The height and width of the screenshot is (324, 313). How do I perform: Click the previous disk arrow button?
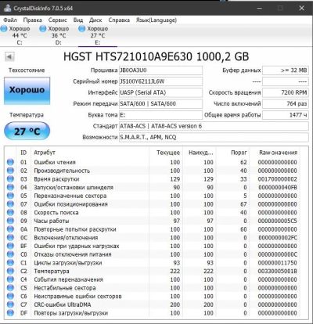click(x=9, y=56)
